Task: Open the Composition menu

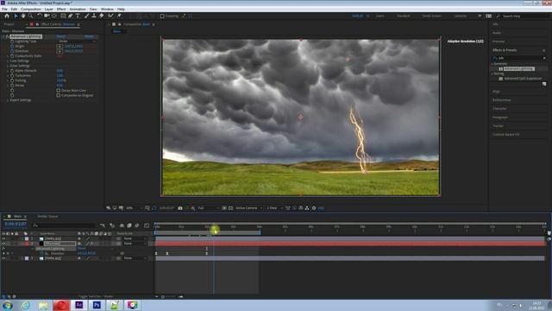Action: [31, 10]
